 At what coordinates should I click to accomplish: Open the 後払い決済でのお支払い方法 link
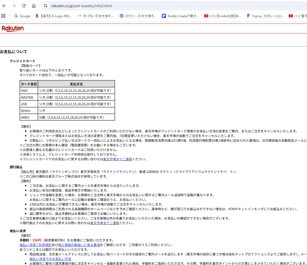tap(50, 259)
